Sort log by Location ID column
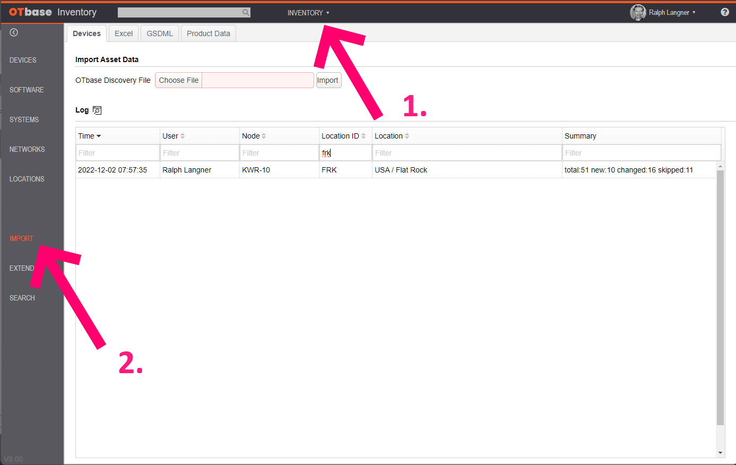 [x=344, y=136]
